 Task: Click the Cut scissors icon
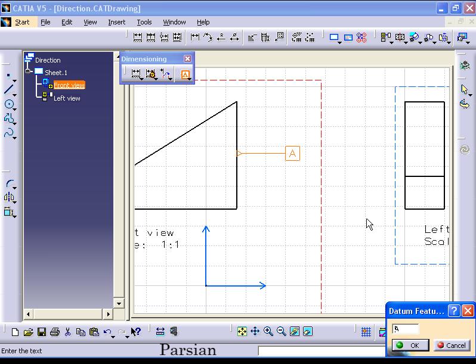coord(67,332)
